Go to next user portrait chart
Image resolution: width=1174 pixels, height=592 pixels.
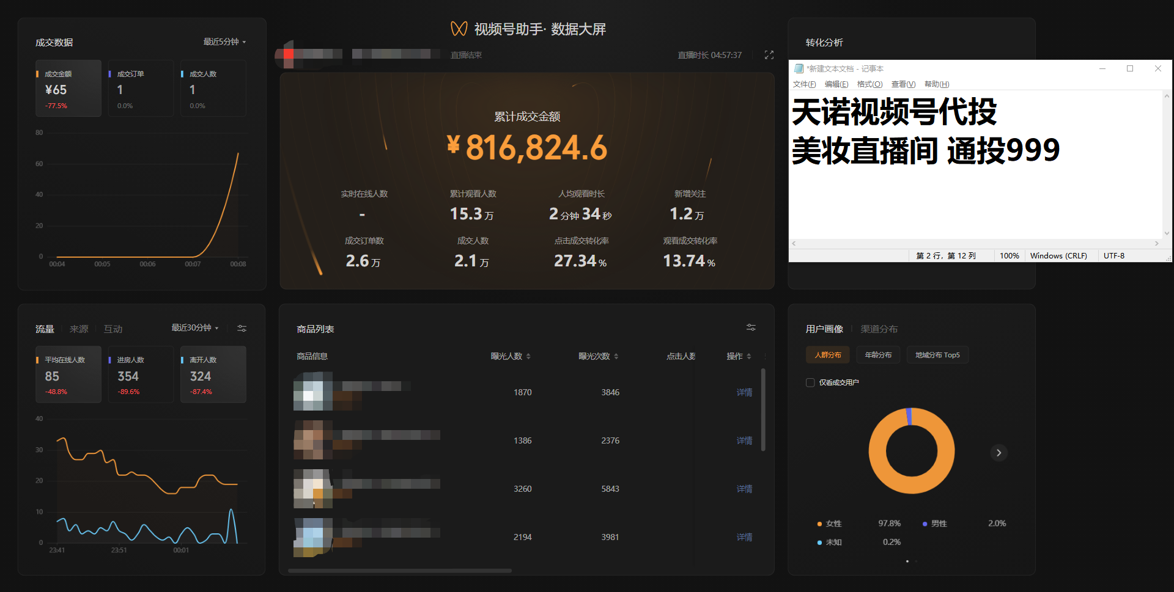tap(999, 453)
